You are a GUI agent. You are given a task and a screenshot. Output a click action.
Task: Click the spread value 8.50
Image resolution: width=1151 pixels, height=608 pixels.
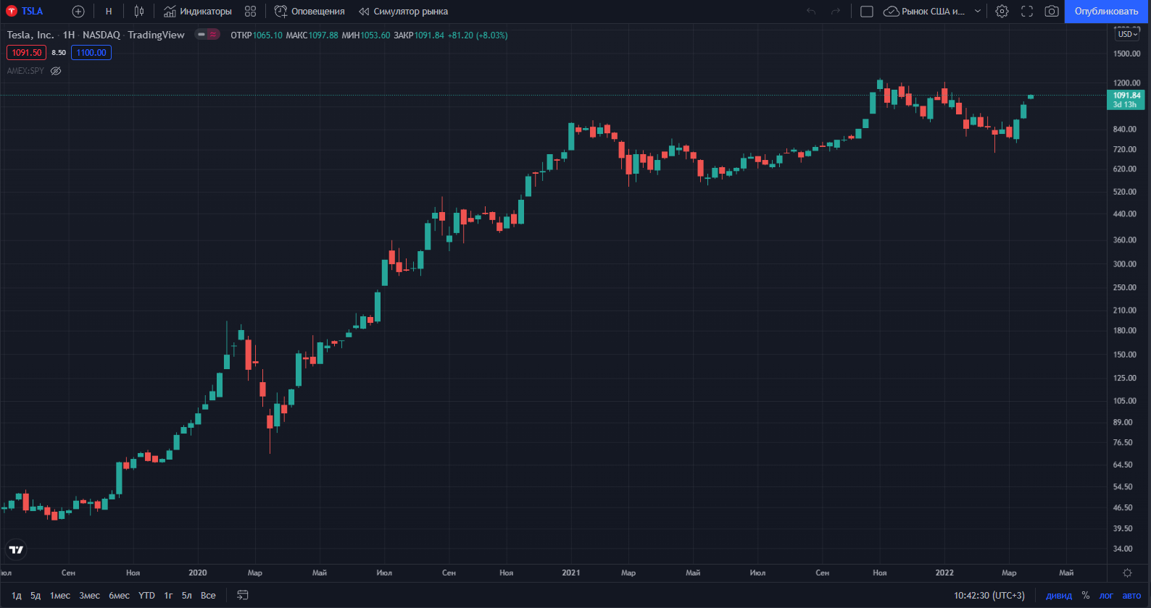click(x=59, y=53)
